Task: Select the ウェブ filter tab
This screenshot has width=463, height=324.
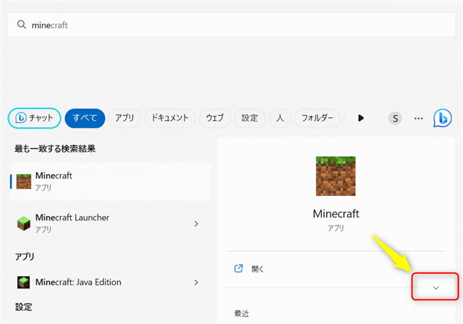Action: click(214, 118)
